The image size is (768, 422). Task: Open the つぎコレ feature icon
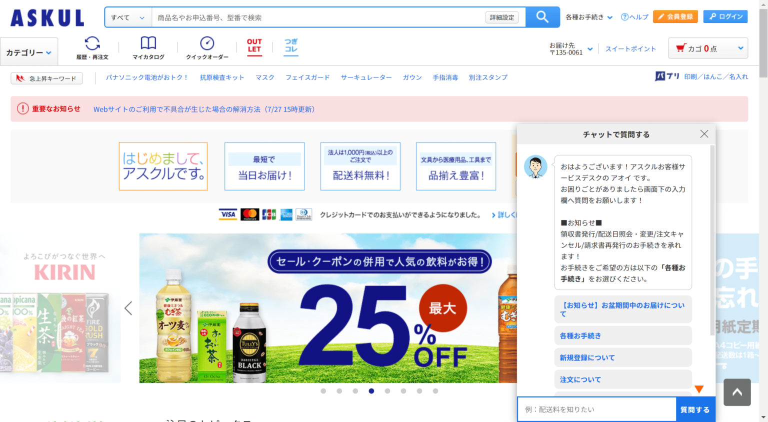tap(290, 47)
